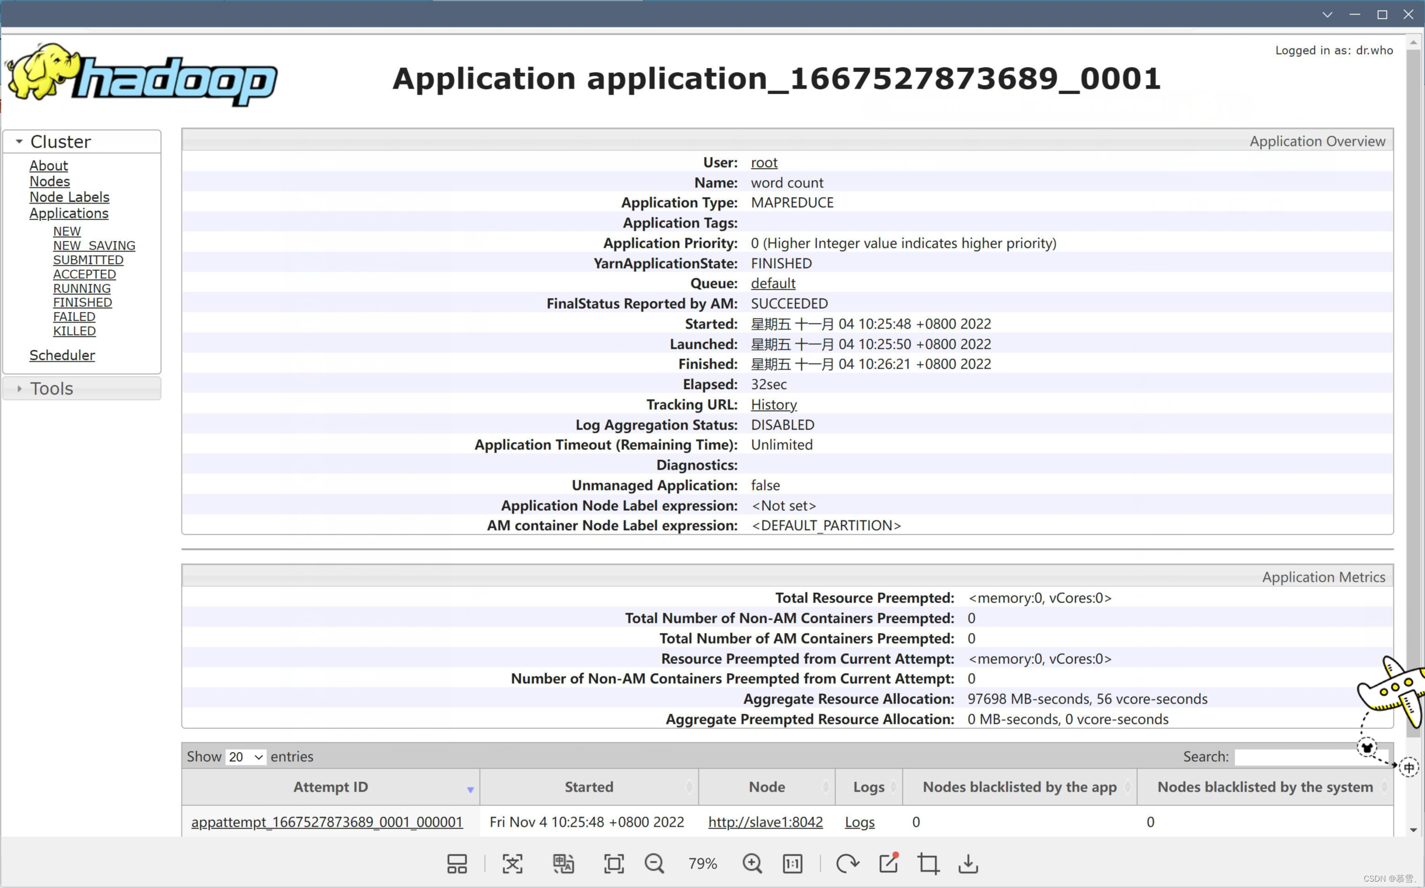This screenshot has height=888, width=1425.
Task: Run OCR text extraction on the image
Action: 512,863
